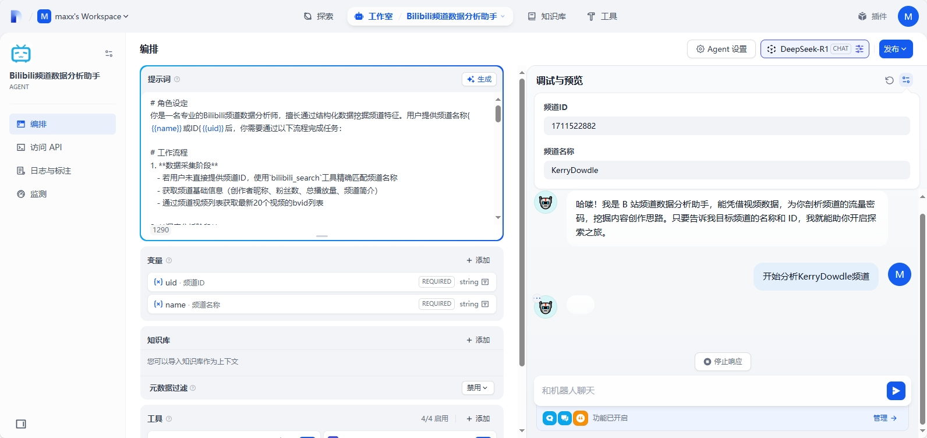Click the send message arrow button
The width and height of the screenshot is (927, 438).
pos(896,391)
